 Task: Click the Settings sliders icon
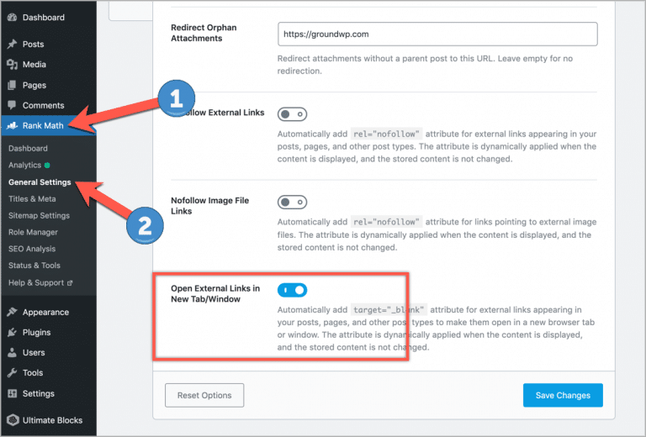[13, 393]
